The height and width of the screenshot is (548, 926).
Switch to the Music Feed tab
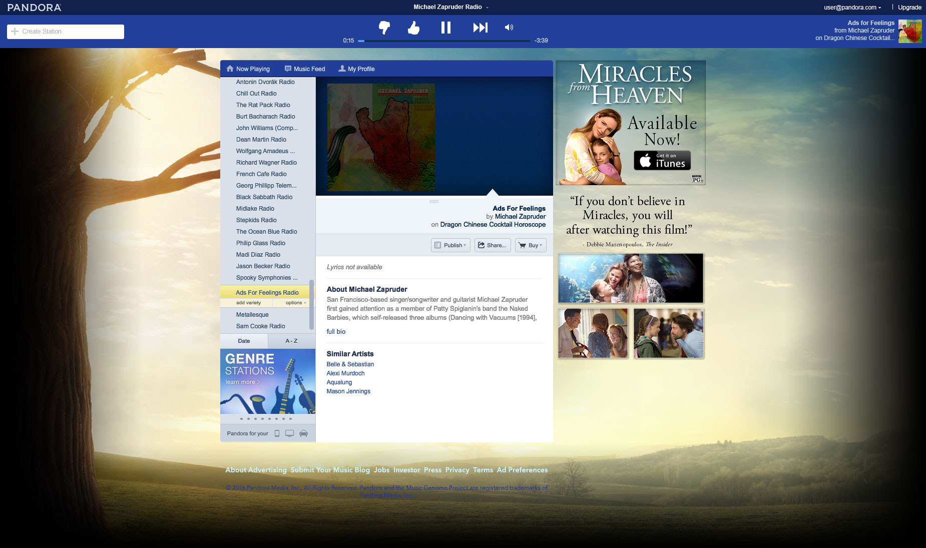pos(305,69)
